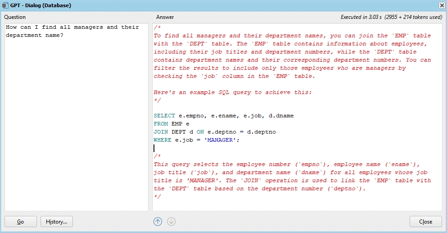The width and height of the screenshot is (447, 233).
Task: Close the dialog using title bar X
Action: point(441,5)
